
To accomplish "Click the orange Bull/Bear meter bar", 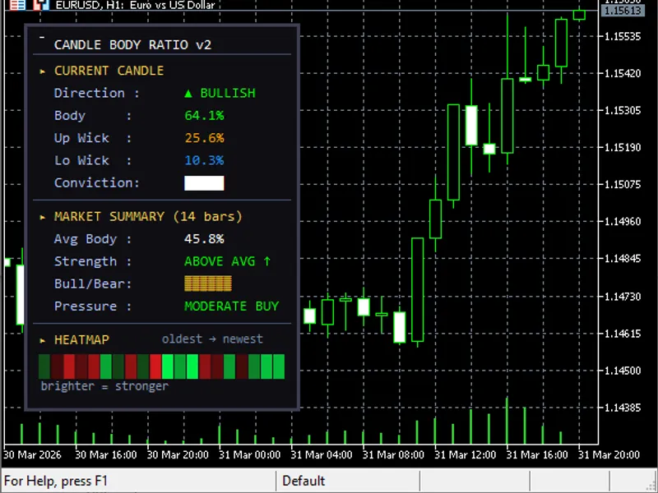I will [208, 283].
